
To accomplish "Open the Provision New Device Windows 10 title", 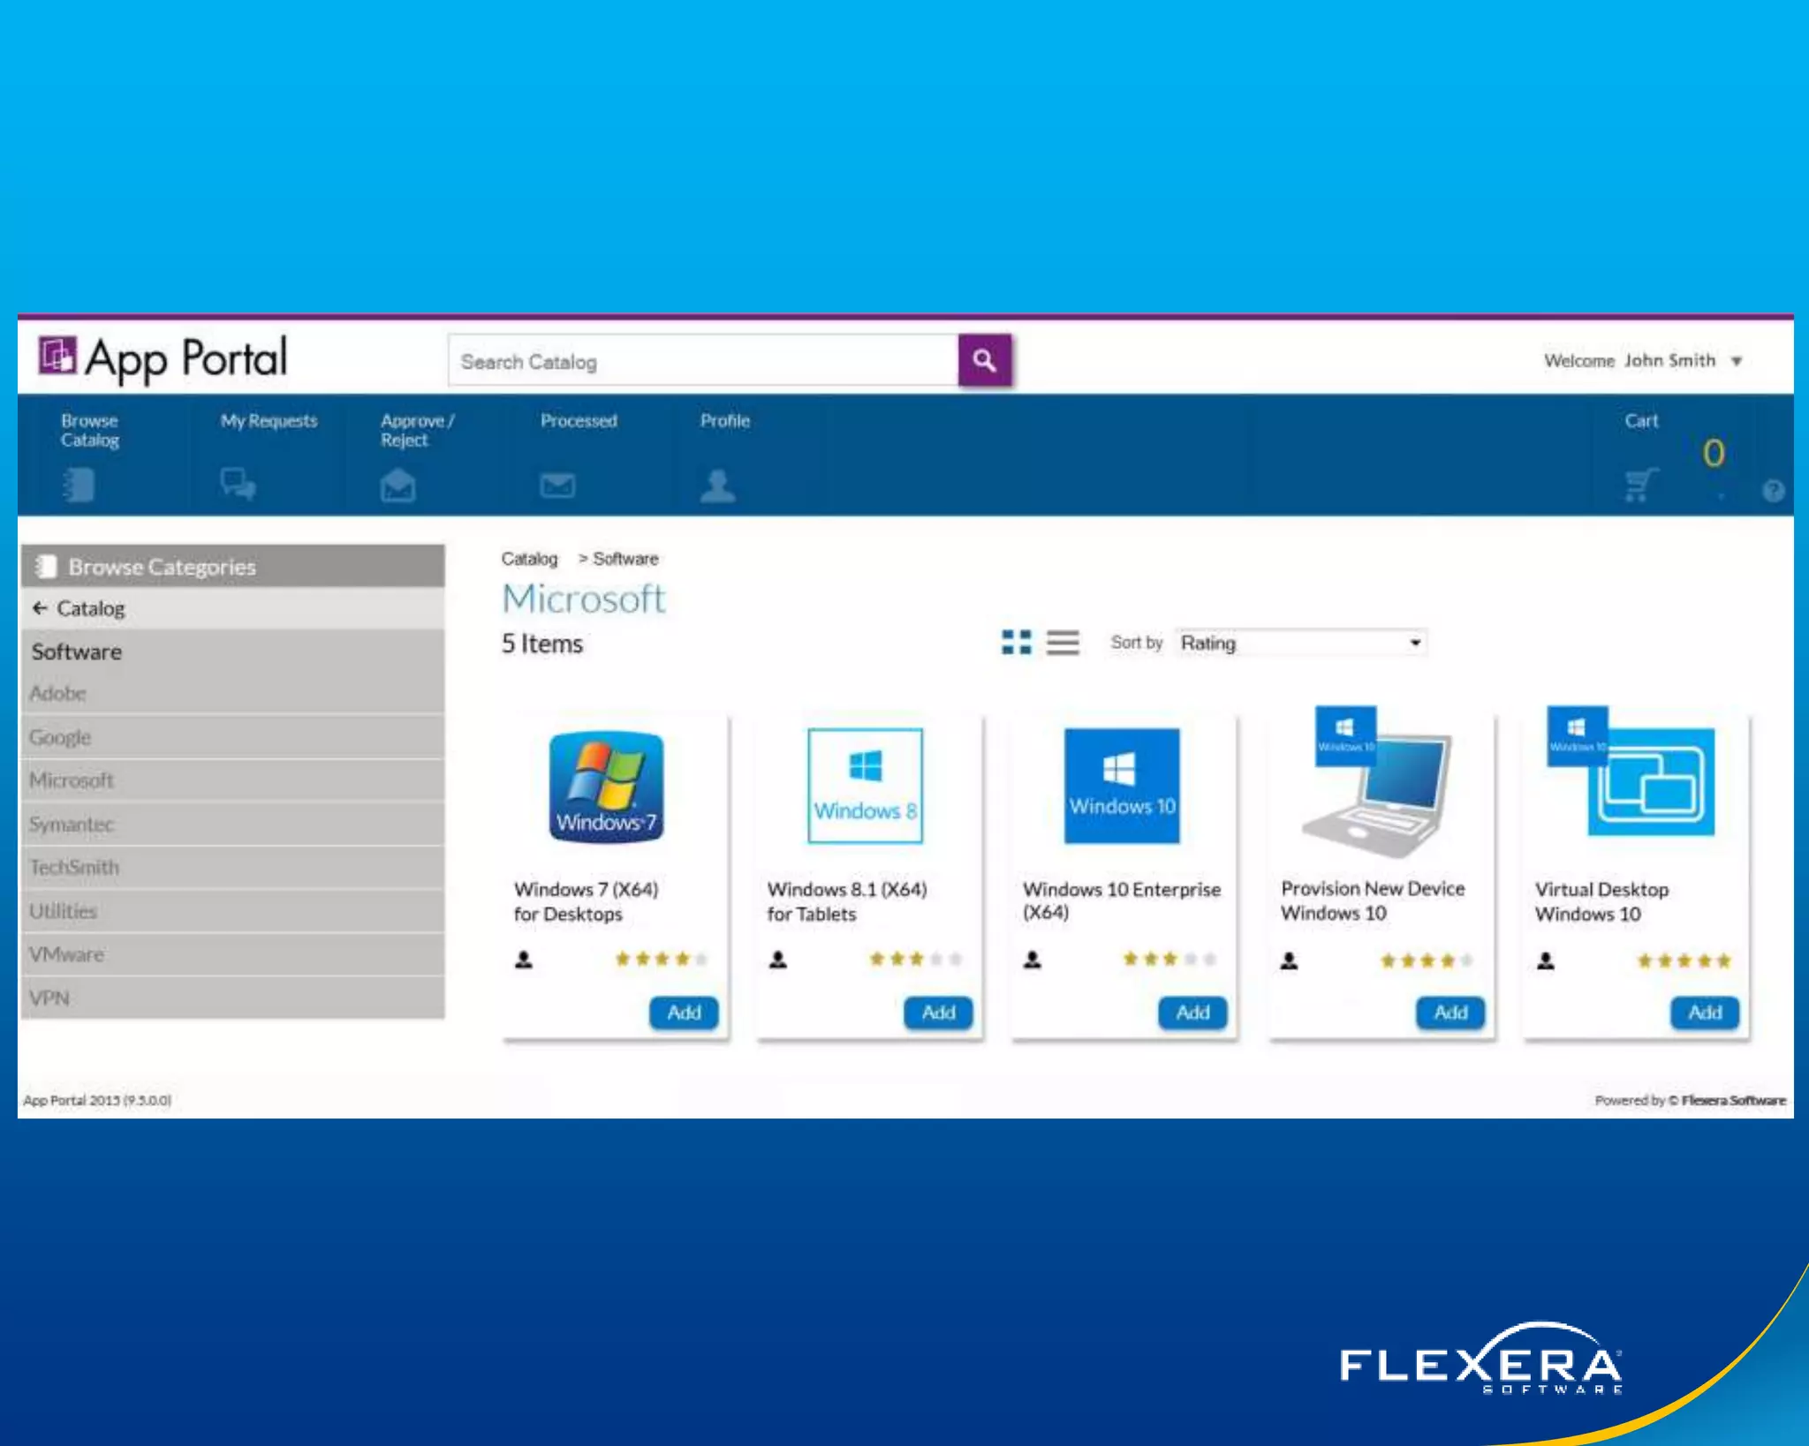I will (1373, 900).
